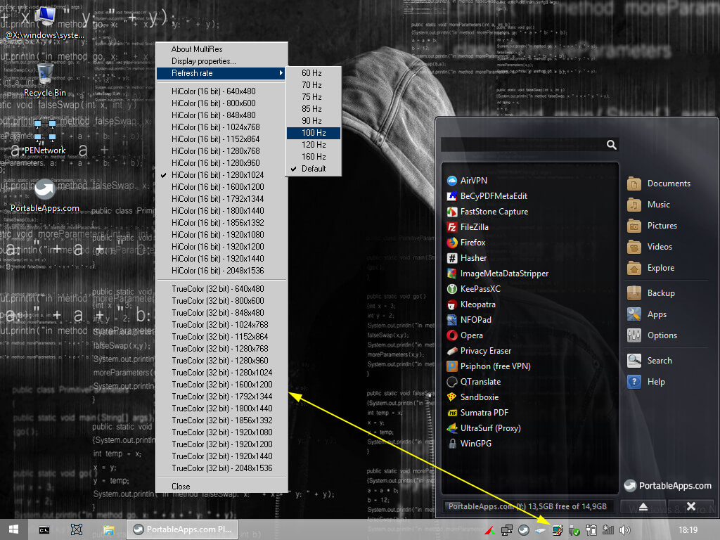Open the PortableApps.com link in the menu
The width and height of the screenshot is (720, 540).
(x=668, y=486)
